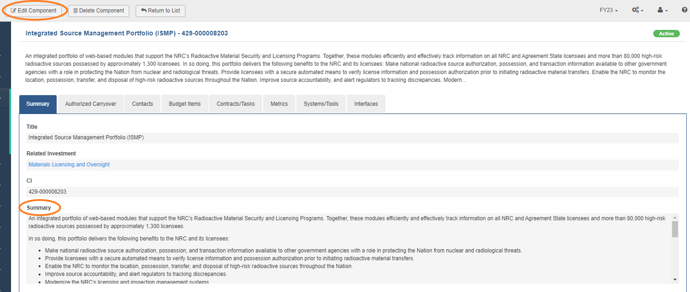The height and width of the screenshot is (292, 690).
Task: Click bullet 'Enable the NRC to monitor' text
Action: (x=199, y=266)
